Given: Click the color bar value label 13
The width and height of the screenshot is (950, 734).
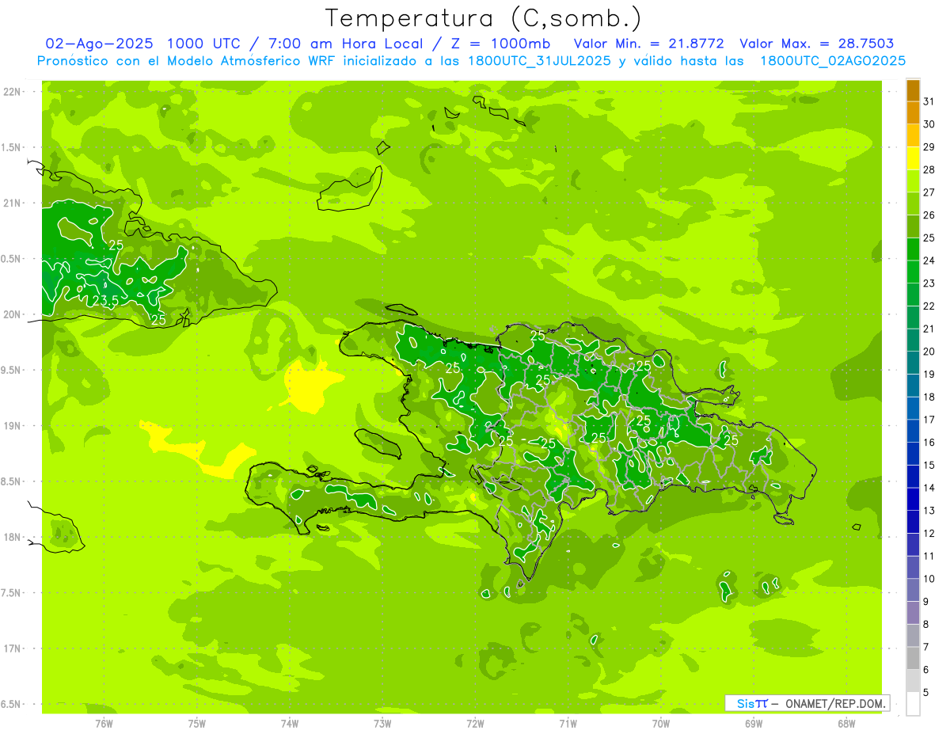Looking at the screenshot, I should [929, 511].
